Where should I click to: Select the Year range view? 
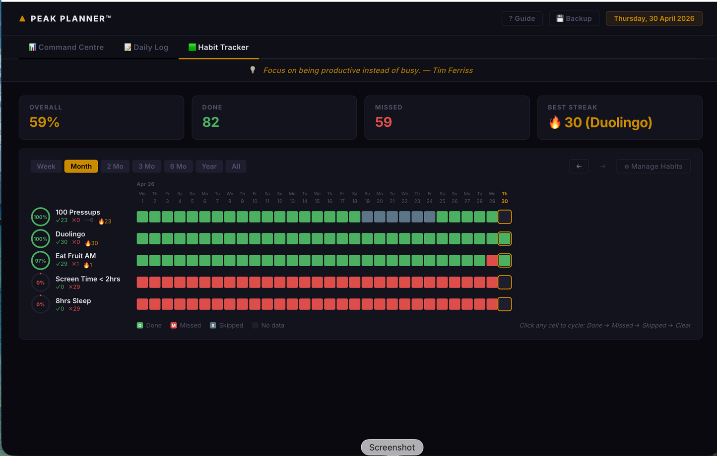pos(209,166)
